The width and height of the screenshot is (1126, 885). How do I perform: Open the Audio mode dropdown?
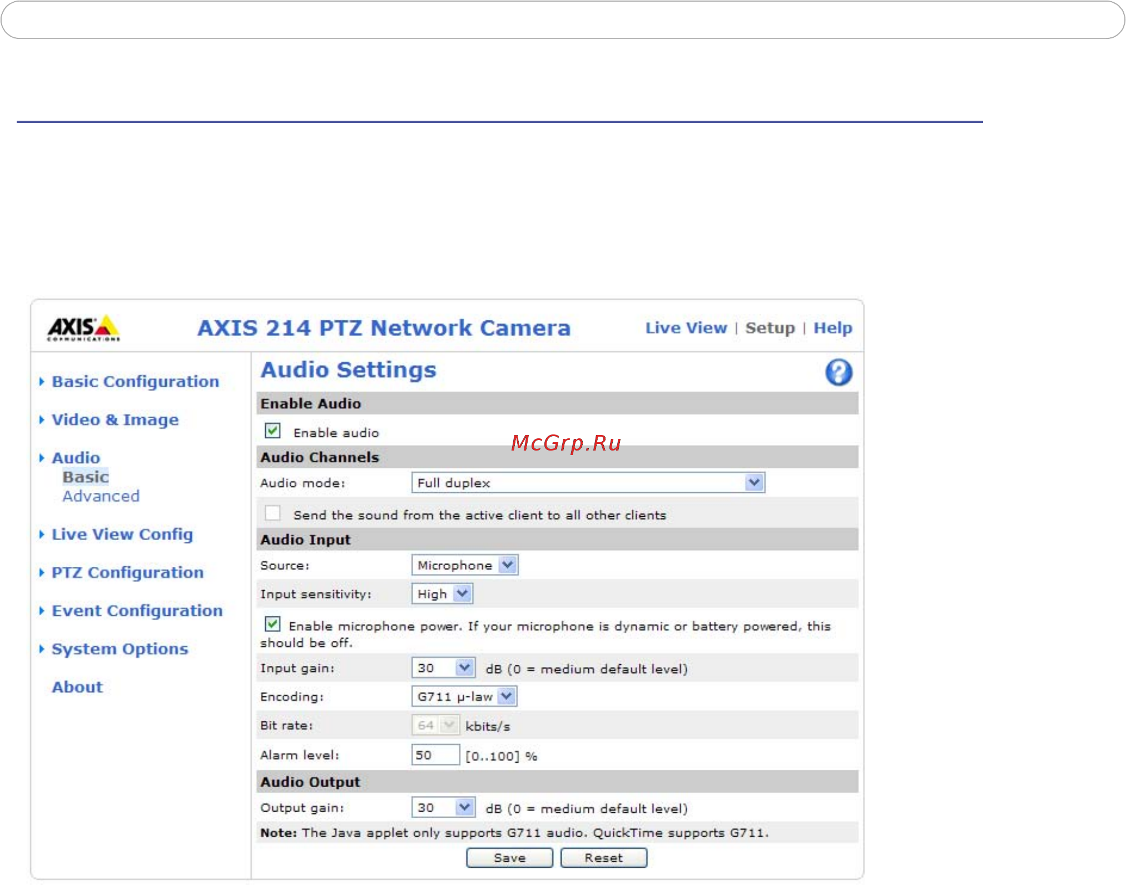(x=588, y=483)
